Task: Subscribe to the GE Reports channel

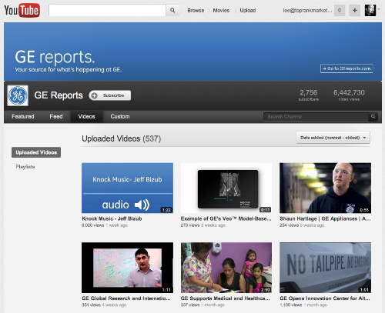Action: coord(110,95)
